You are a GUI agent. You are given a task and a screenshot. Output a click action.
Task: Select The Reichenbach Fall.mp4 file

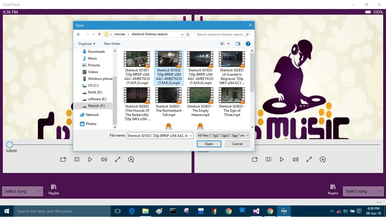pos(169,102)
